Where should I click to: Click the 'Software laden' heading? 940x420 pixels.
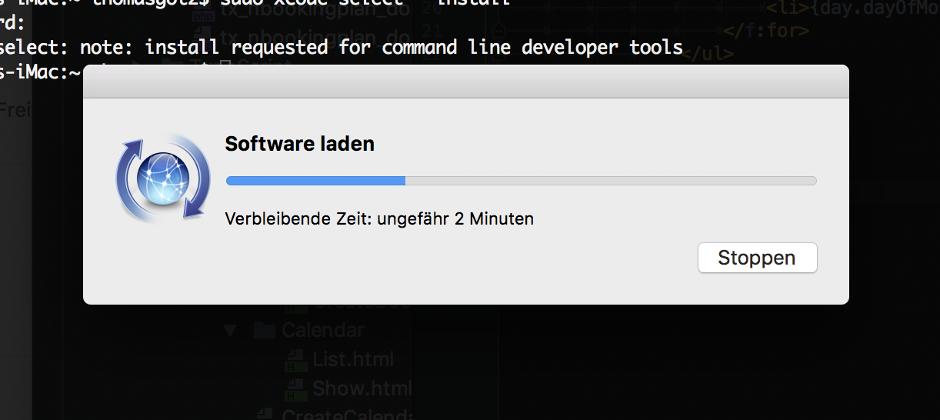(299, 143)
